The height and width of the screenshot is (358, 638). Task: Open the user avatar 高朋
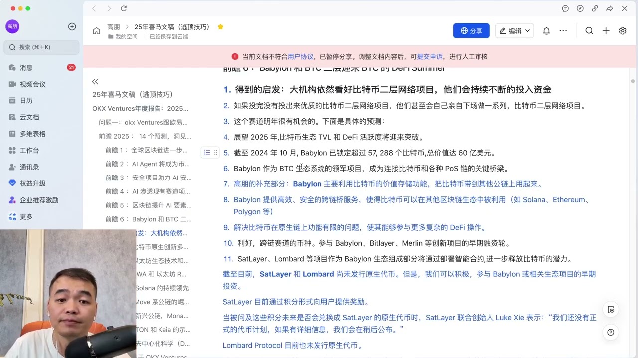point(12,26)
